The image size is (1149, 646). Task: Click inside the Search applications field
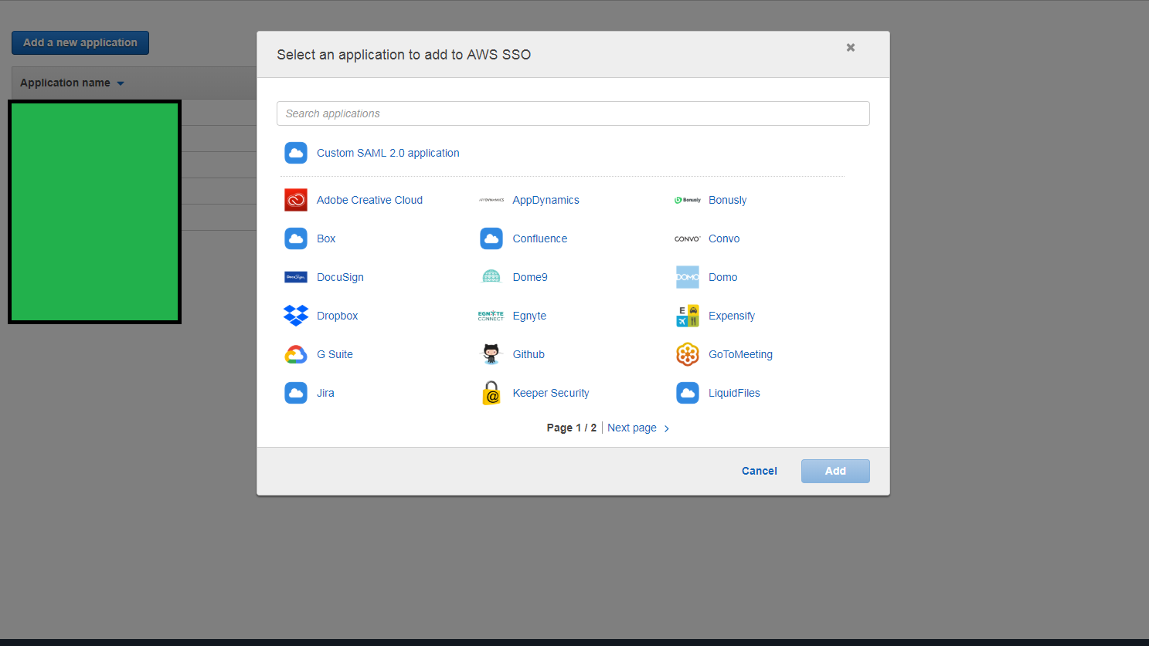pos(573,113)
